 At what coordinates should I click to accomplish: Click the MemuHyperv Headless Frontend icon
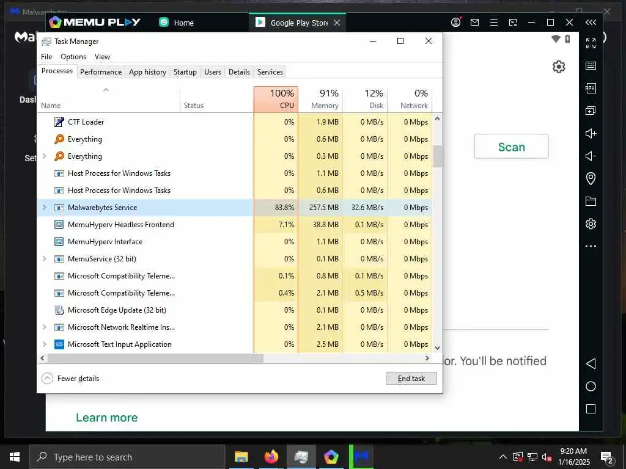(59, 225)
